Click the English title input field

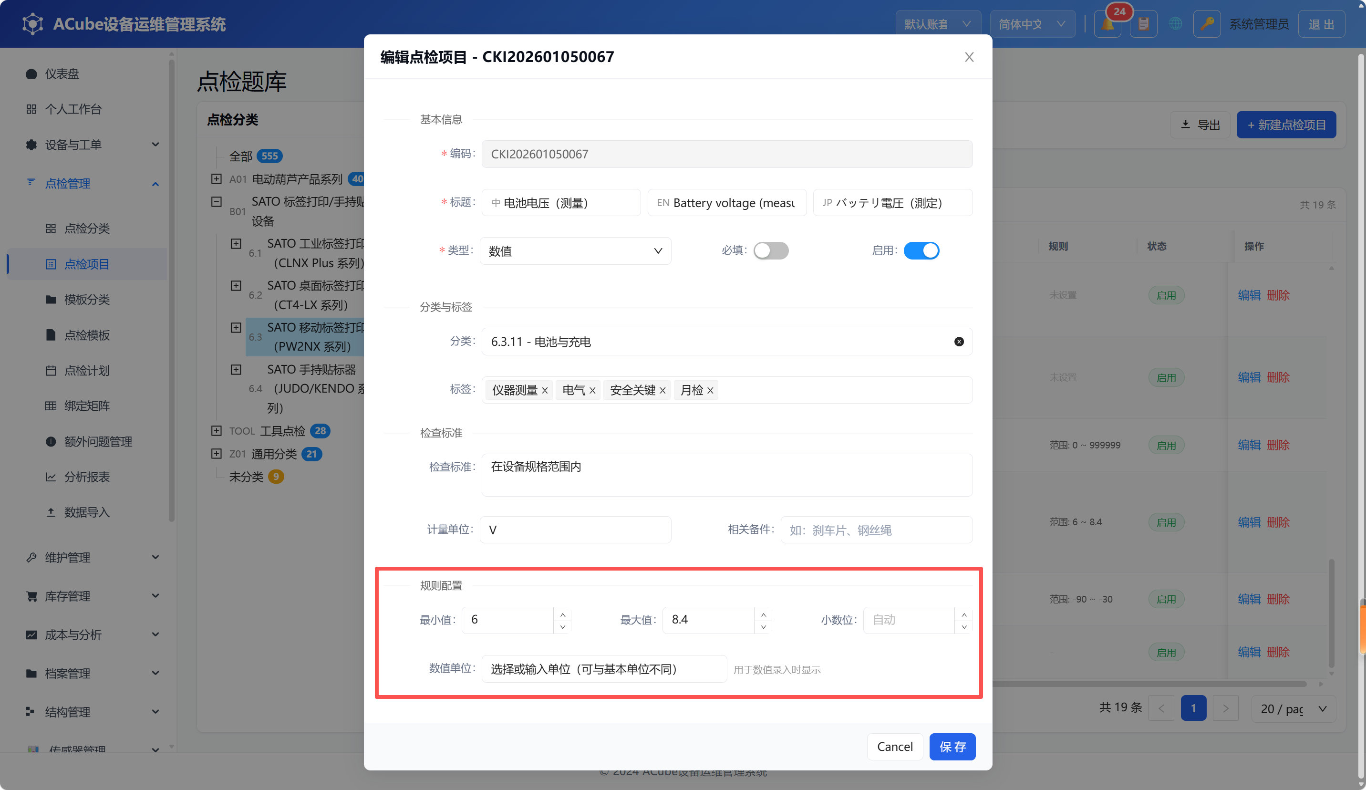tap(727, 203)
